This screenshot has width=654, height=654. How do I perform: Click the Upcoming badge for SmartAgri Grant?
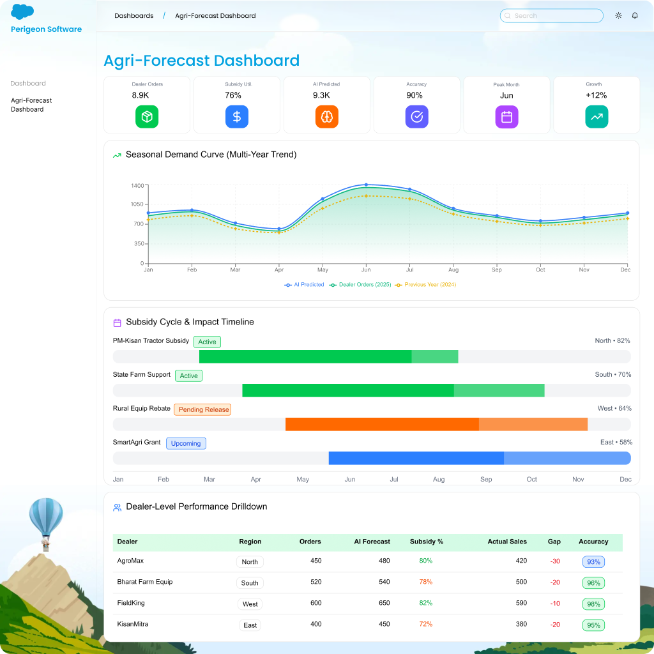click(186, 443)
